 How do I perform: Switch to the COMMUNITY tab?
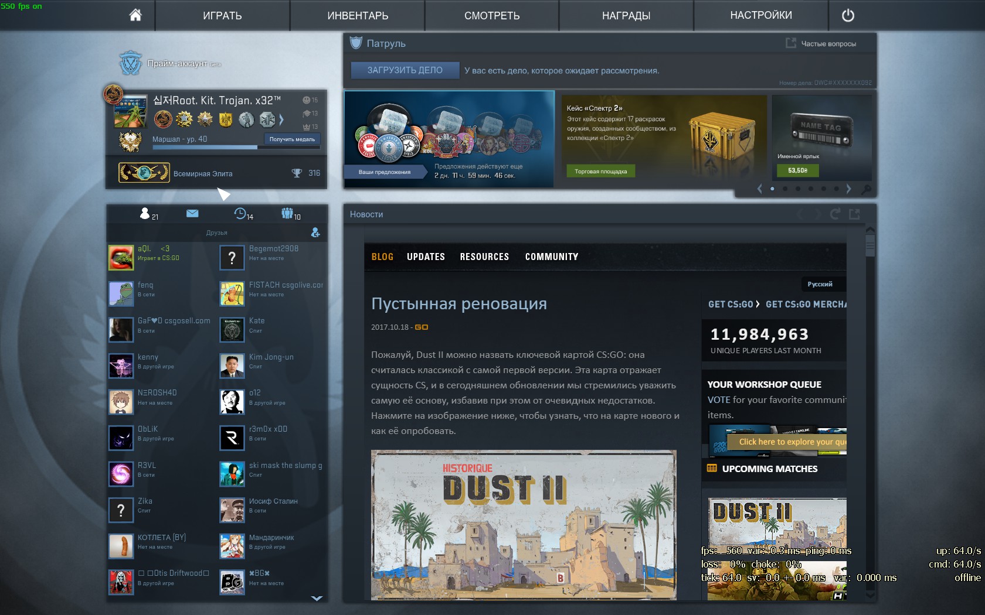click(x=552, y=257)
